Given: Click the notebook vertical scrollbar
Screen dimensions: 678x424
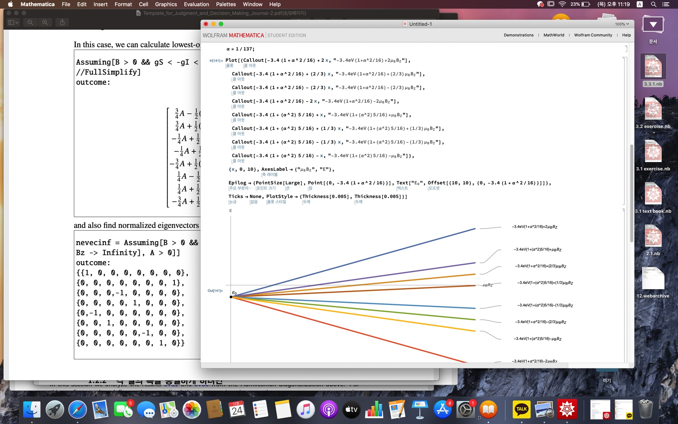Looking at the screenshot, I should 631,193.
